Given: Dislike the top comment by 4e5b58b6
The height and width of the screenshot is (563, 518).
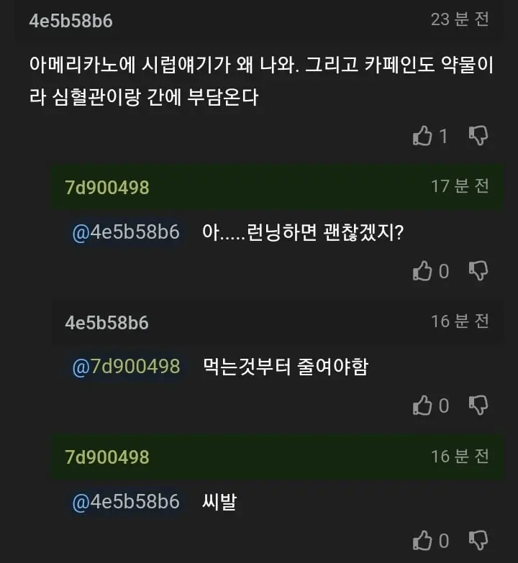Looking at the screenshot, I should coord(478,136).
